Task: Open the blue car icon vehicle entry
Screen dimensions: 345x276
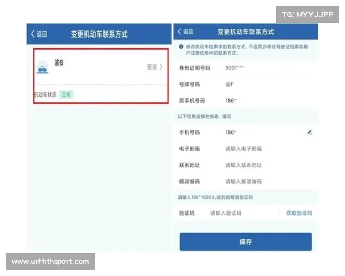Action: 43,67
